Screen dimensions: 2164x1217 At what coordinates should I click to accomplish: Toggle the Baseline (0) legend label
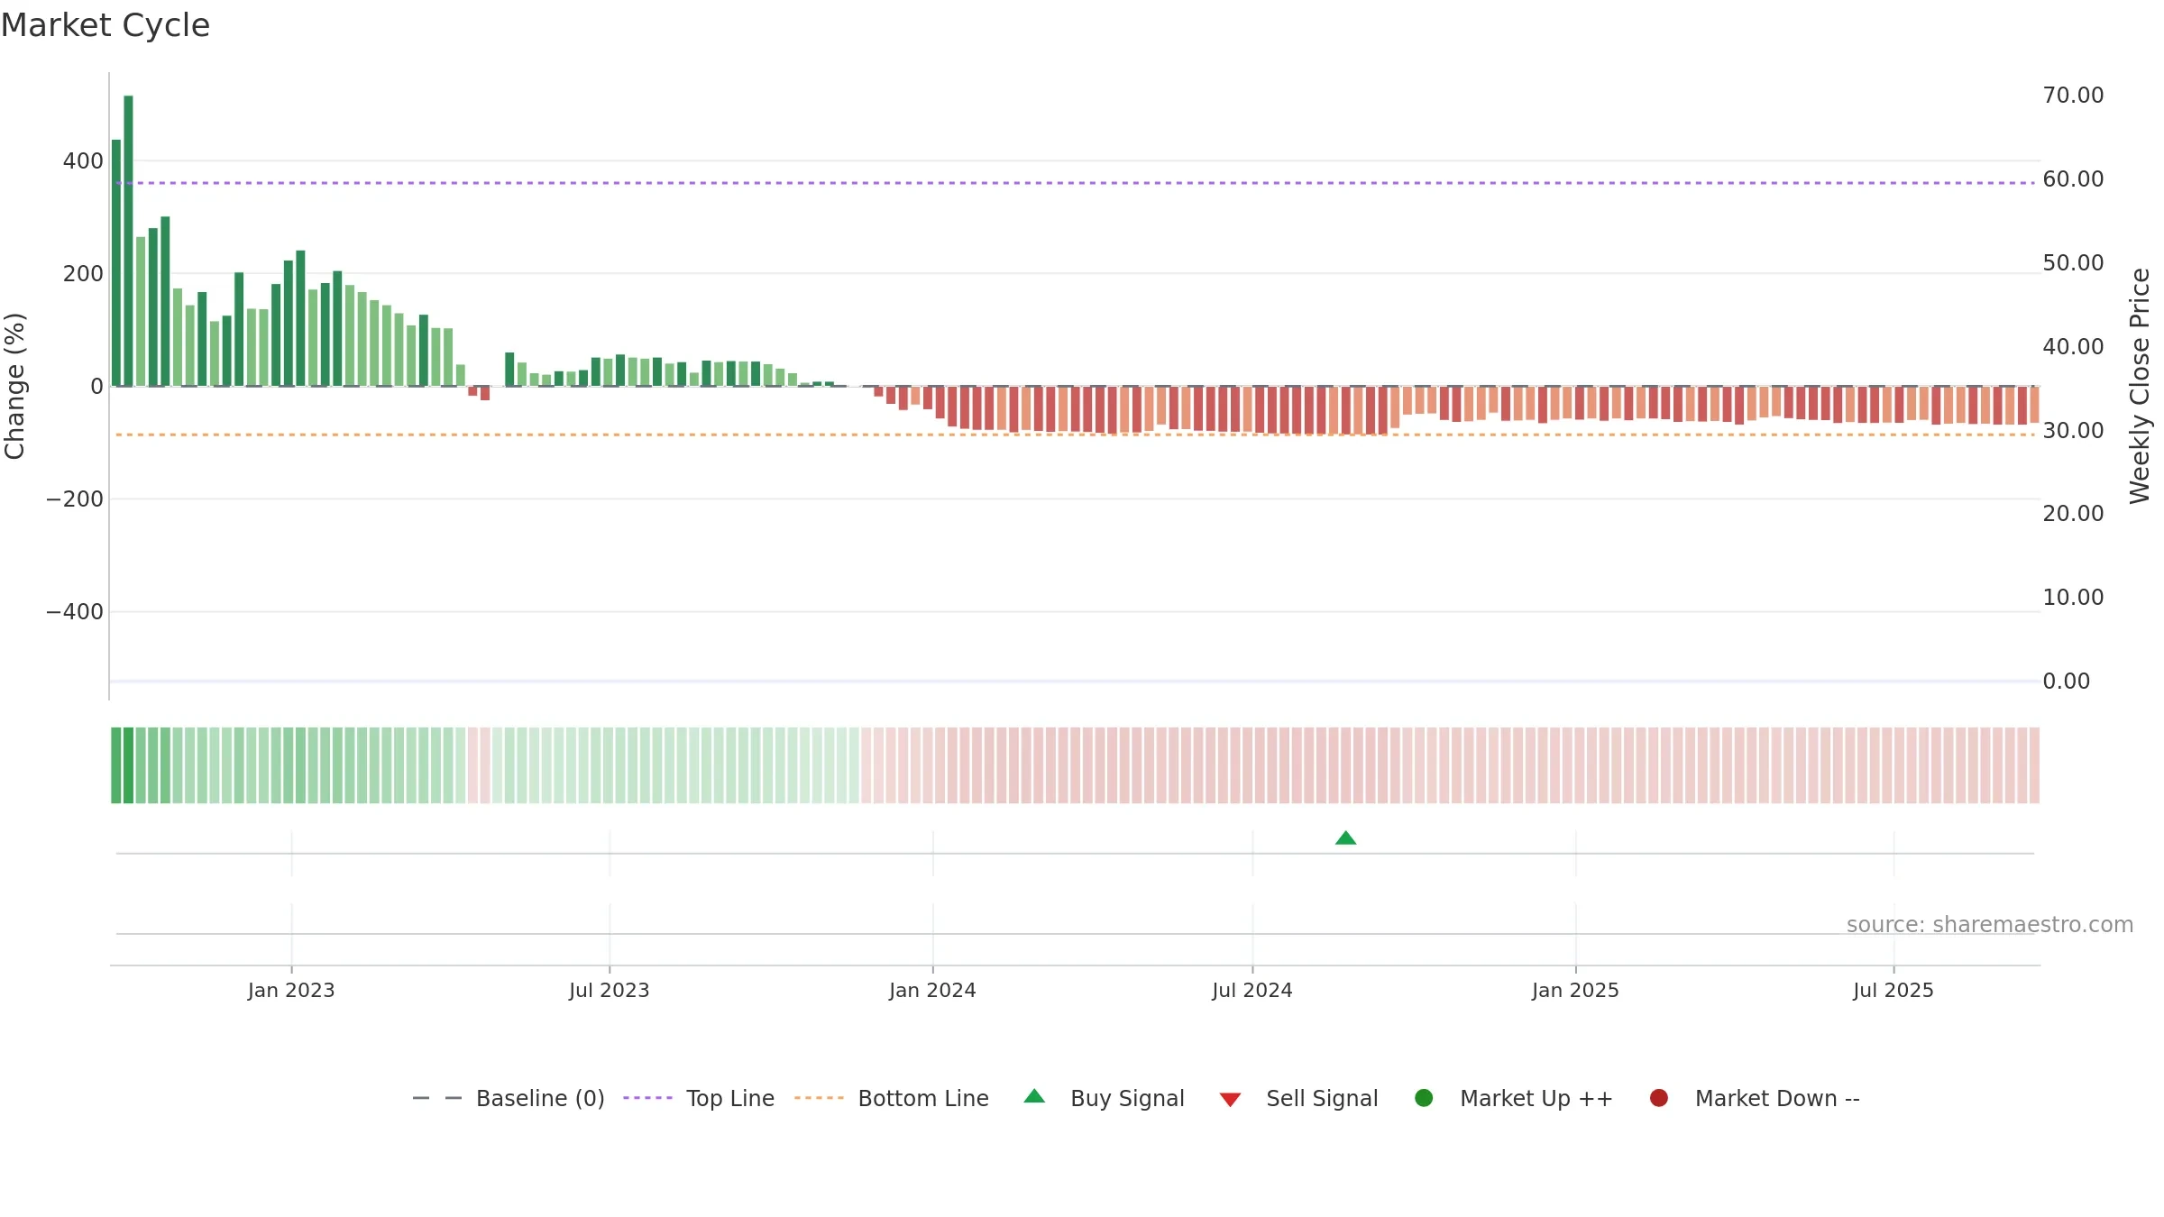pyautogui.click(x=540, y=1099)
